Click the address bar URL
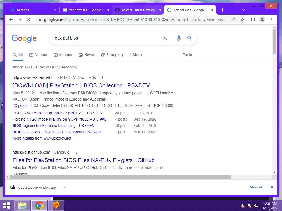Image resolution: width=282 pixels, height=211 pixels. click(x=135, y=20)
